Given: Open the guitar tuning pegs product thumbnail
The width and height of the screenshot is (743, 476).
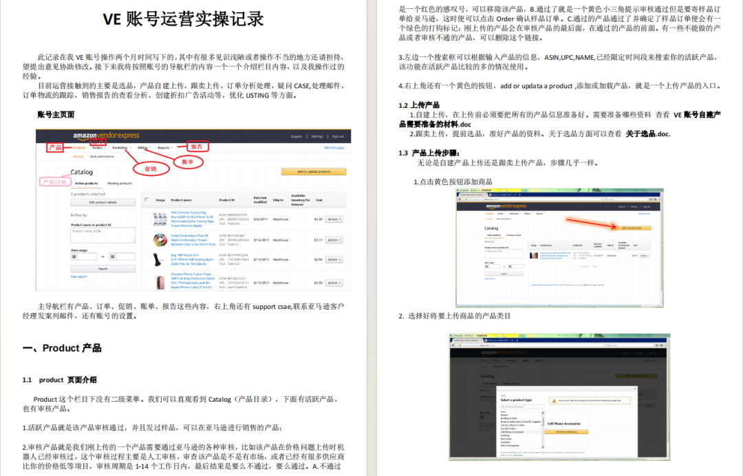Looking at the screenshot, I should click(160, 219).
